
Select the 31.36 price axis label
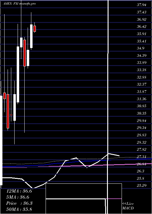click(142, 99)
